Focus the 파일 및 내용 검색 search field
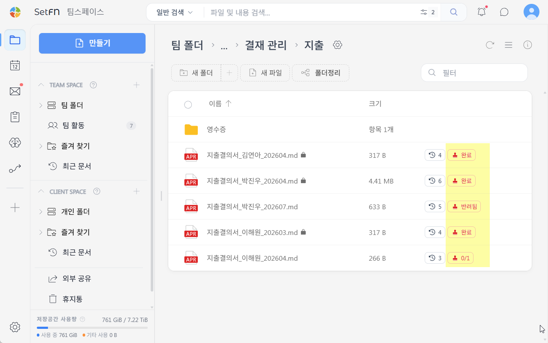The image size is (548, 343). [313, 12]
